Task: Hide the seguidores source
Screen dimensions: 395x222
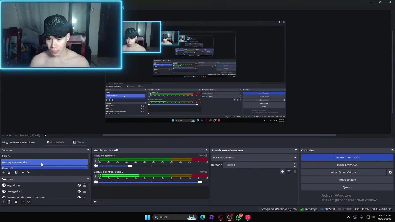Action: click(79, 185)
